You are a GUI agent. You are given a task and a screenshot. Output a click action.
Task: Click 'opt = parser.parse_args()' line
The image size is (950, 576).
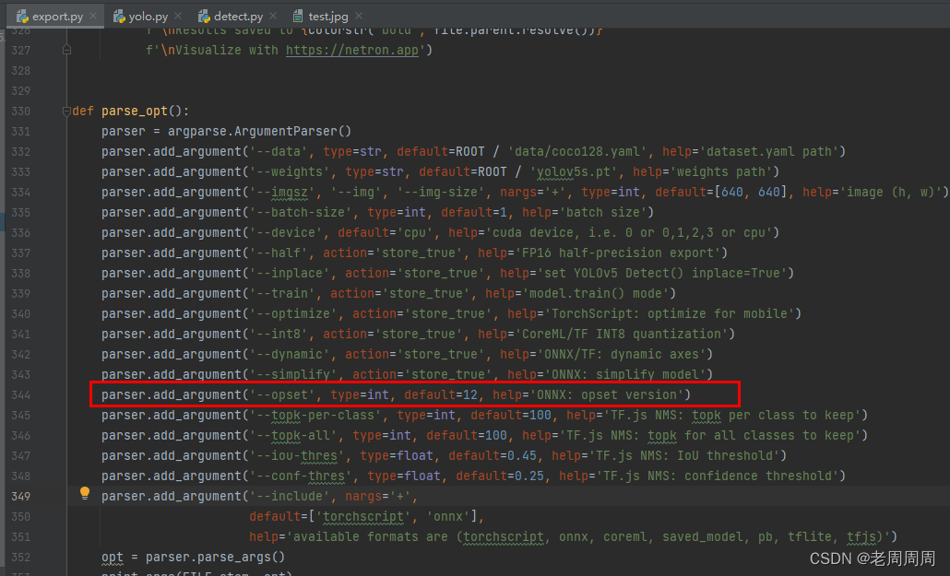193,558
